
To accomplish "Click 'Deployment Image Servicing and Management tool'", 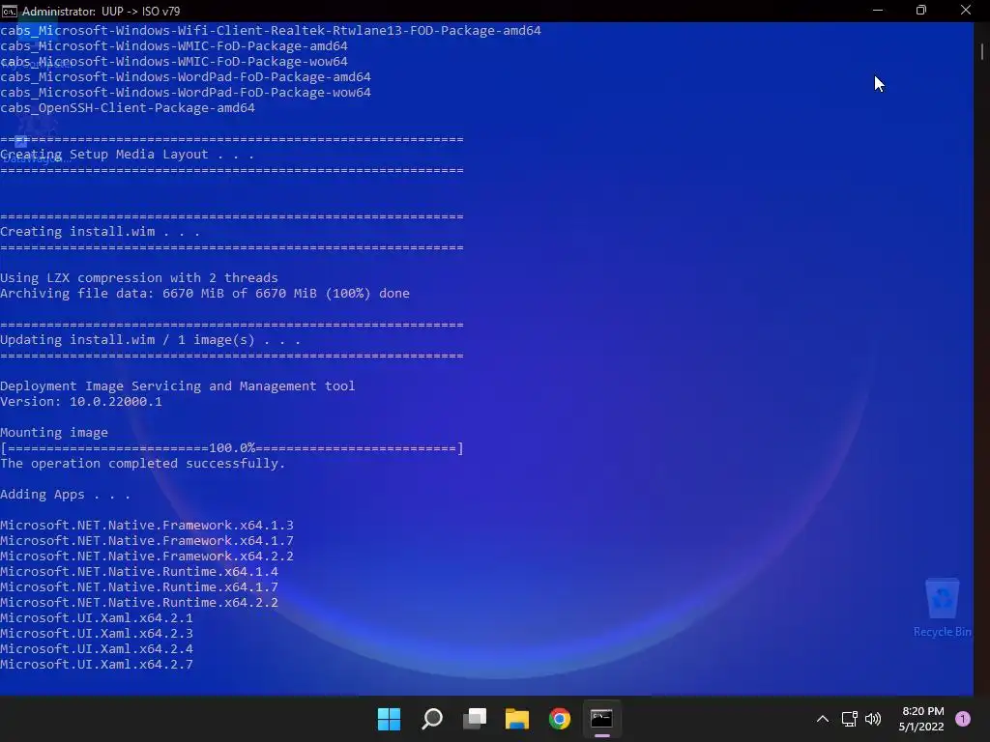I will tap(178, 386).
